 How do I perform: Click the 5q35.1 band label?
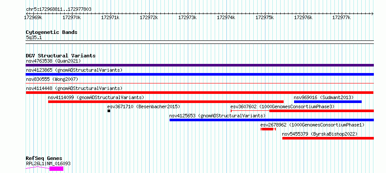[x=34, y=37]
